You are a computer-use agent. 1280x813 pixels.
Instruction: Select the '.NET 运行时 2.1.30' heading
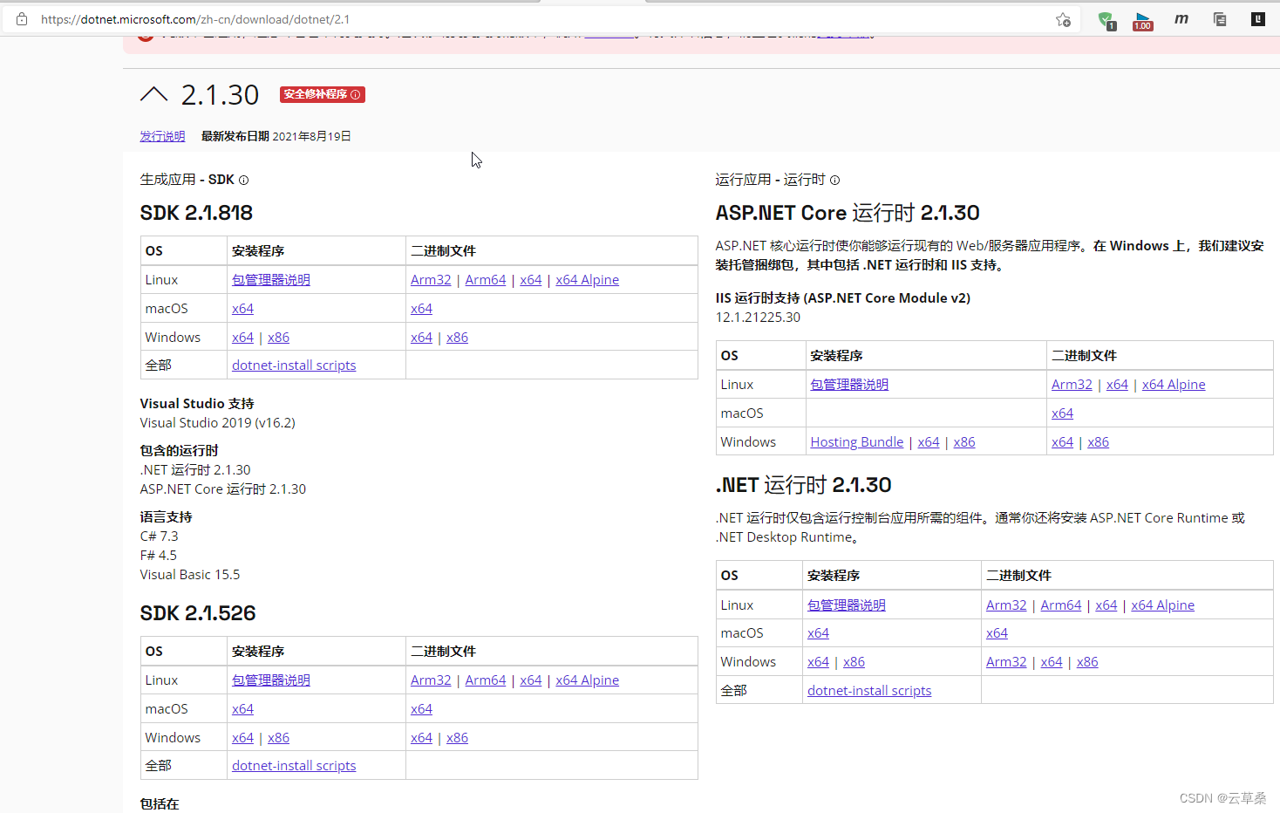click(803, 485)
